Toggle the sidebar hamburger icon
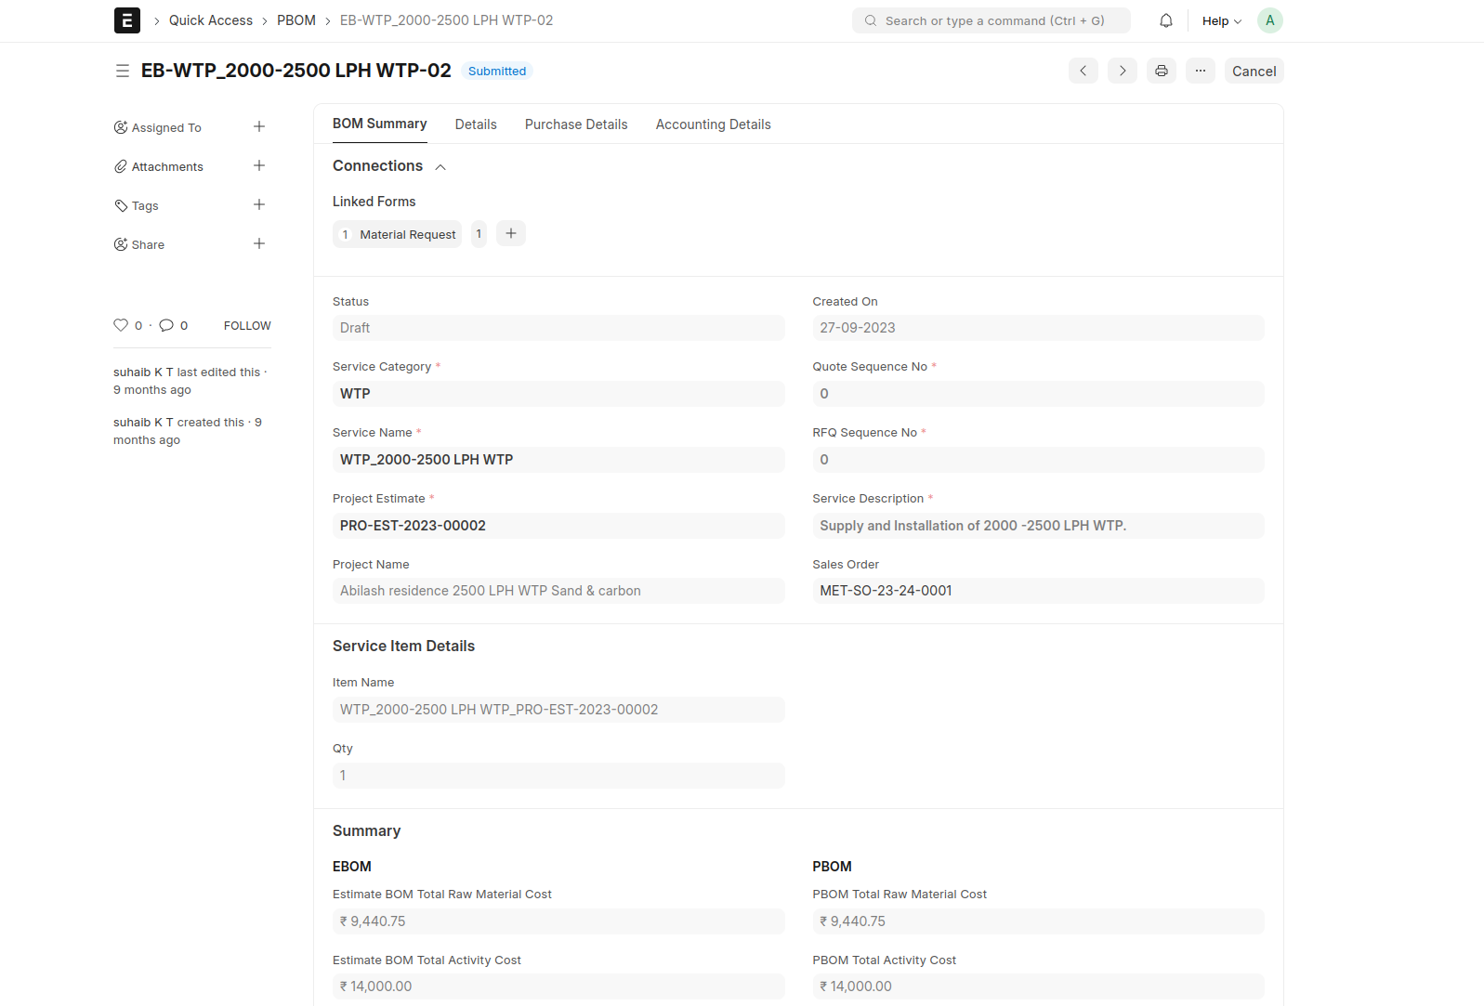Image resolution: width=1484 pixels, height=1006 pixels. (x=122, y=71)
